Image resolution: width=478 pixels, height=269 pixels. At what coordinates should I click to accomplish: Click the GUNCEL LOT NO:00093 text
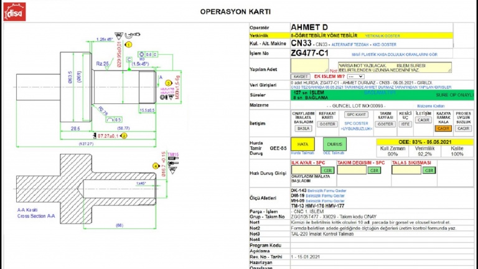point(356,106)
